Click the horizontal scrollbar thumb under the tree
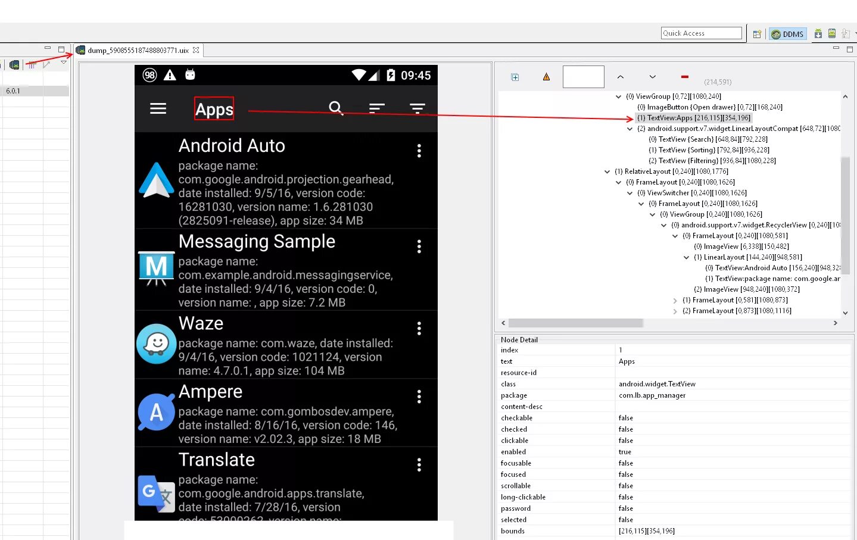The image size is (857, 540). [576, 323]
